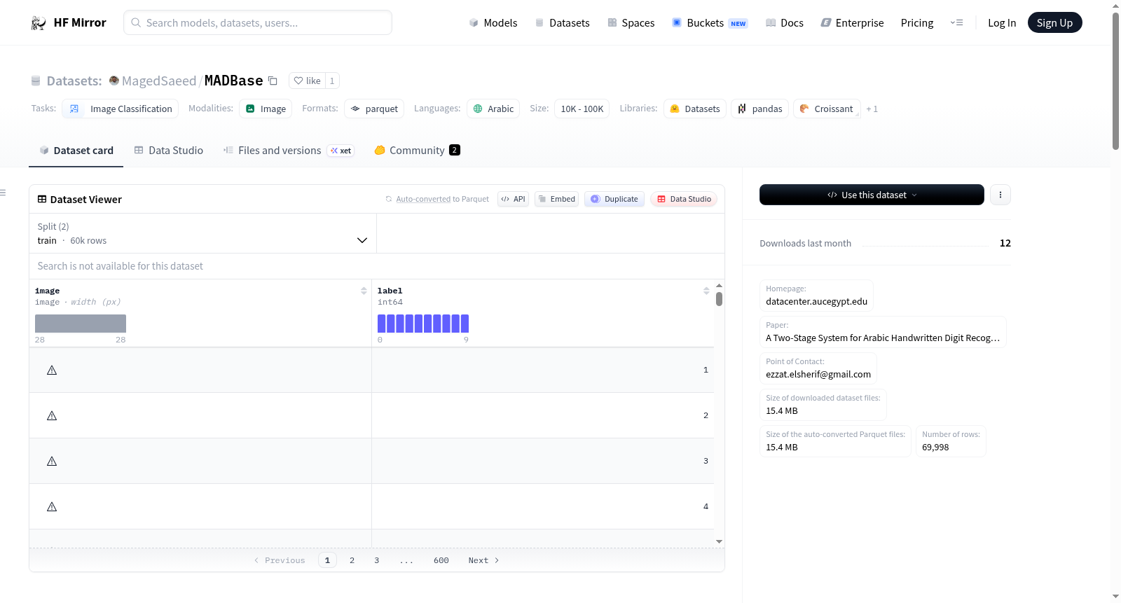
Task: Open the Models menu
Action: click(x=493, y=23)
